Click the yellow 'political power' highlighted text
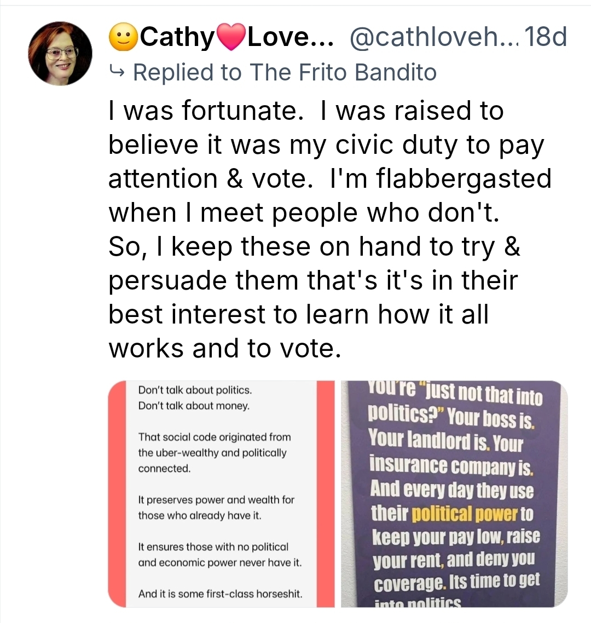 [x=463, y=515]
